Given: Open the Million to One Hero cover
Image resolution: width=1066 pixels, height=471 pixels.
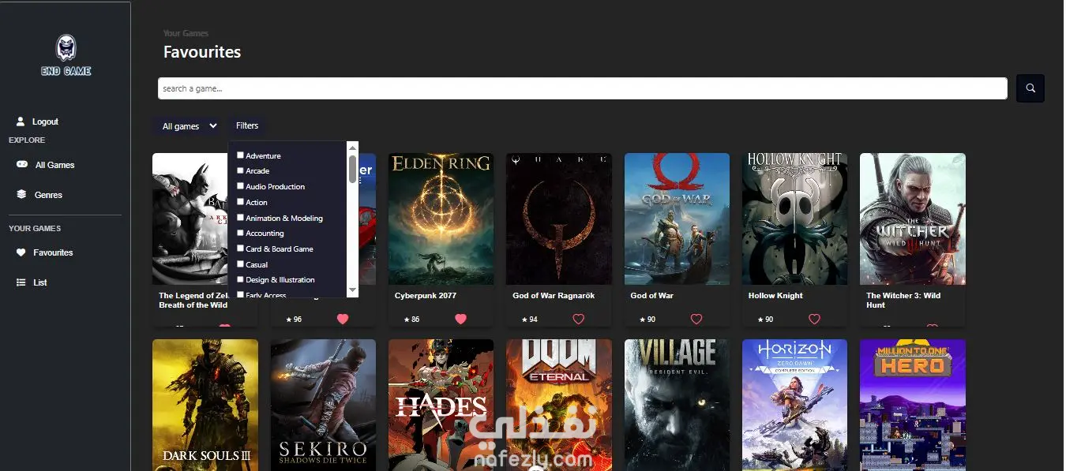Looking at the screenshot, I should pyautogui.click(x=913, y=405).
